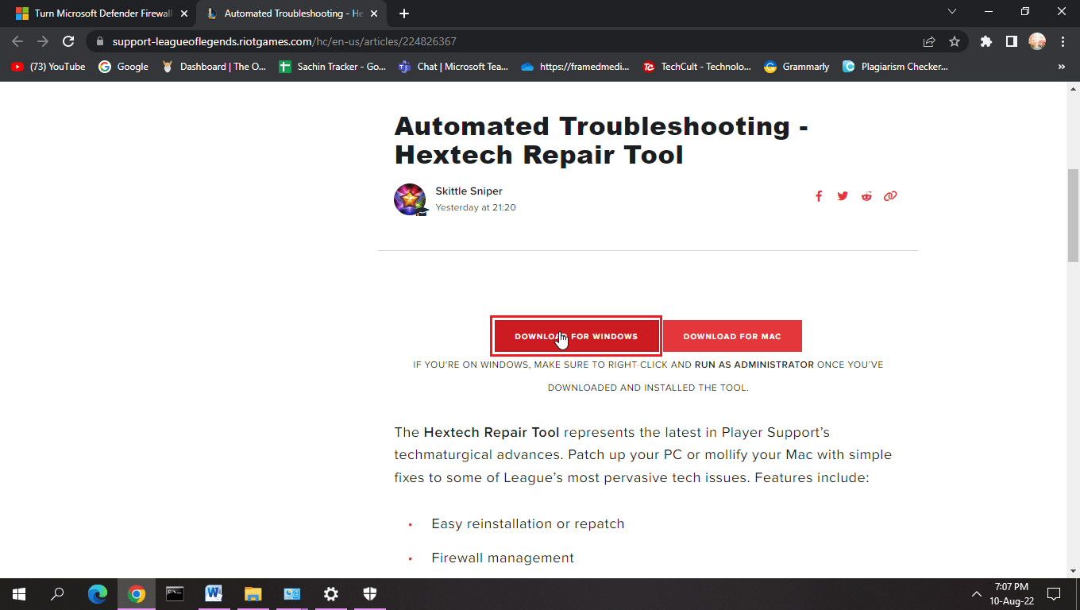Open Chrome profile avatar

click(1037, 41)
